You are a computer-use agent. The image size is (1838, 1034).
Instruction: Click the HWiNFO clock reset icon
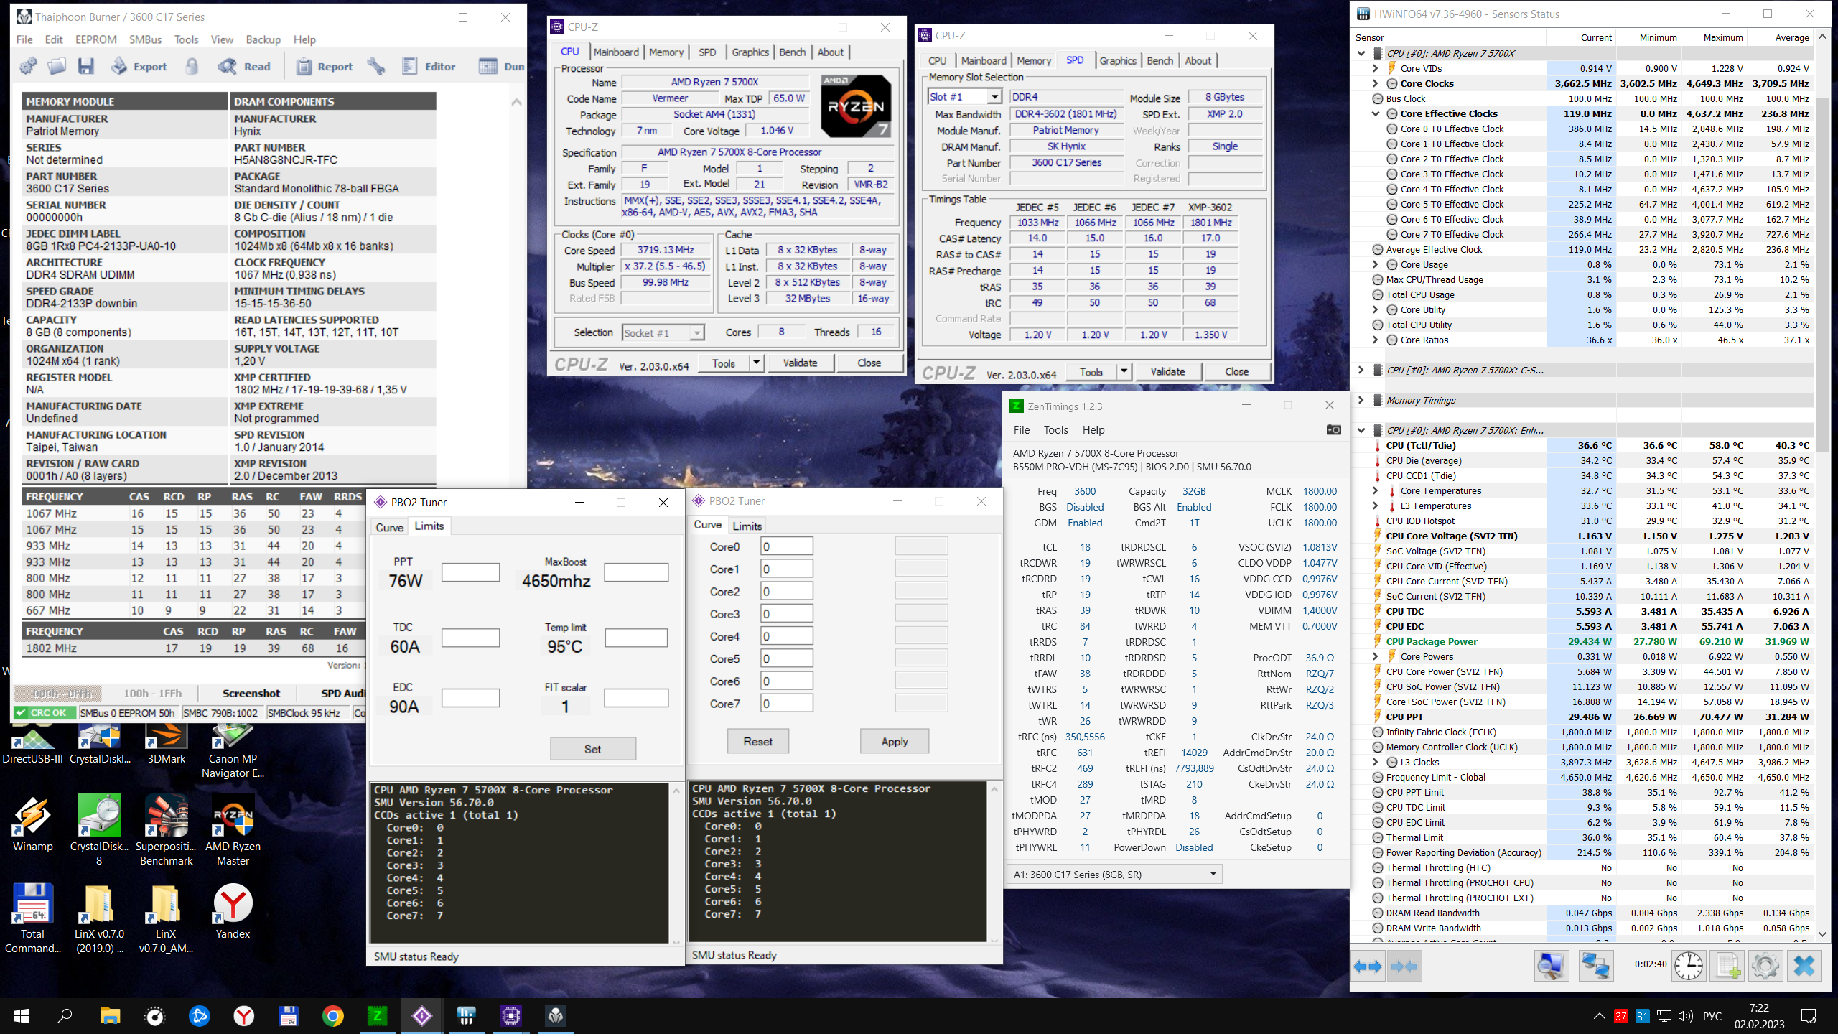pos(1688,966)
